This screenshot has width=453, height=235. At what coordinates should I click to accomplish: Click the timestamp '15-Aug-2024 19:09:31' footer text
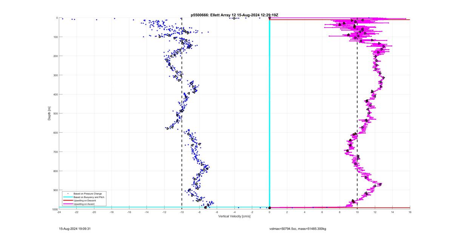pos(74,229)
